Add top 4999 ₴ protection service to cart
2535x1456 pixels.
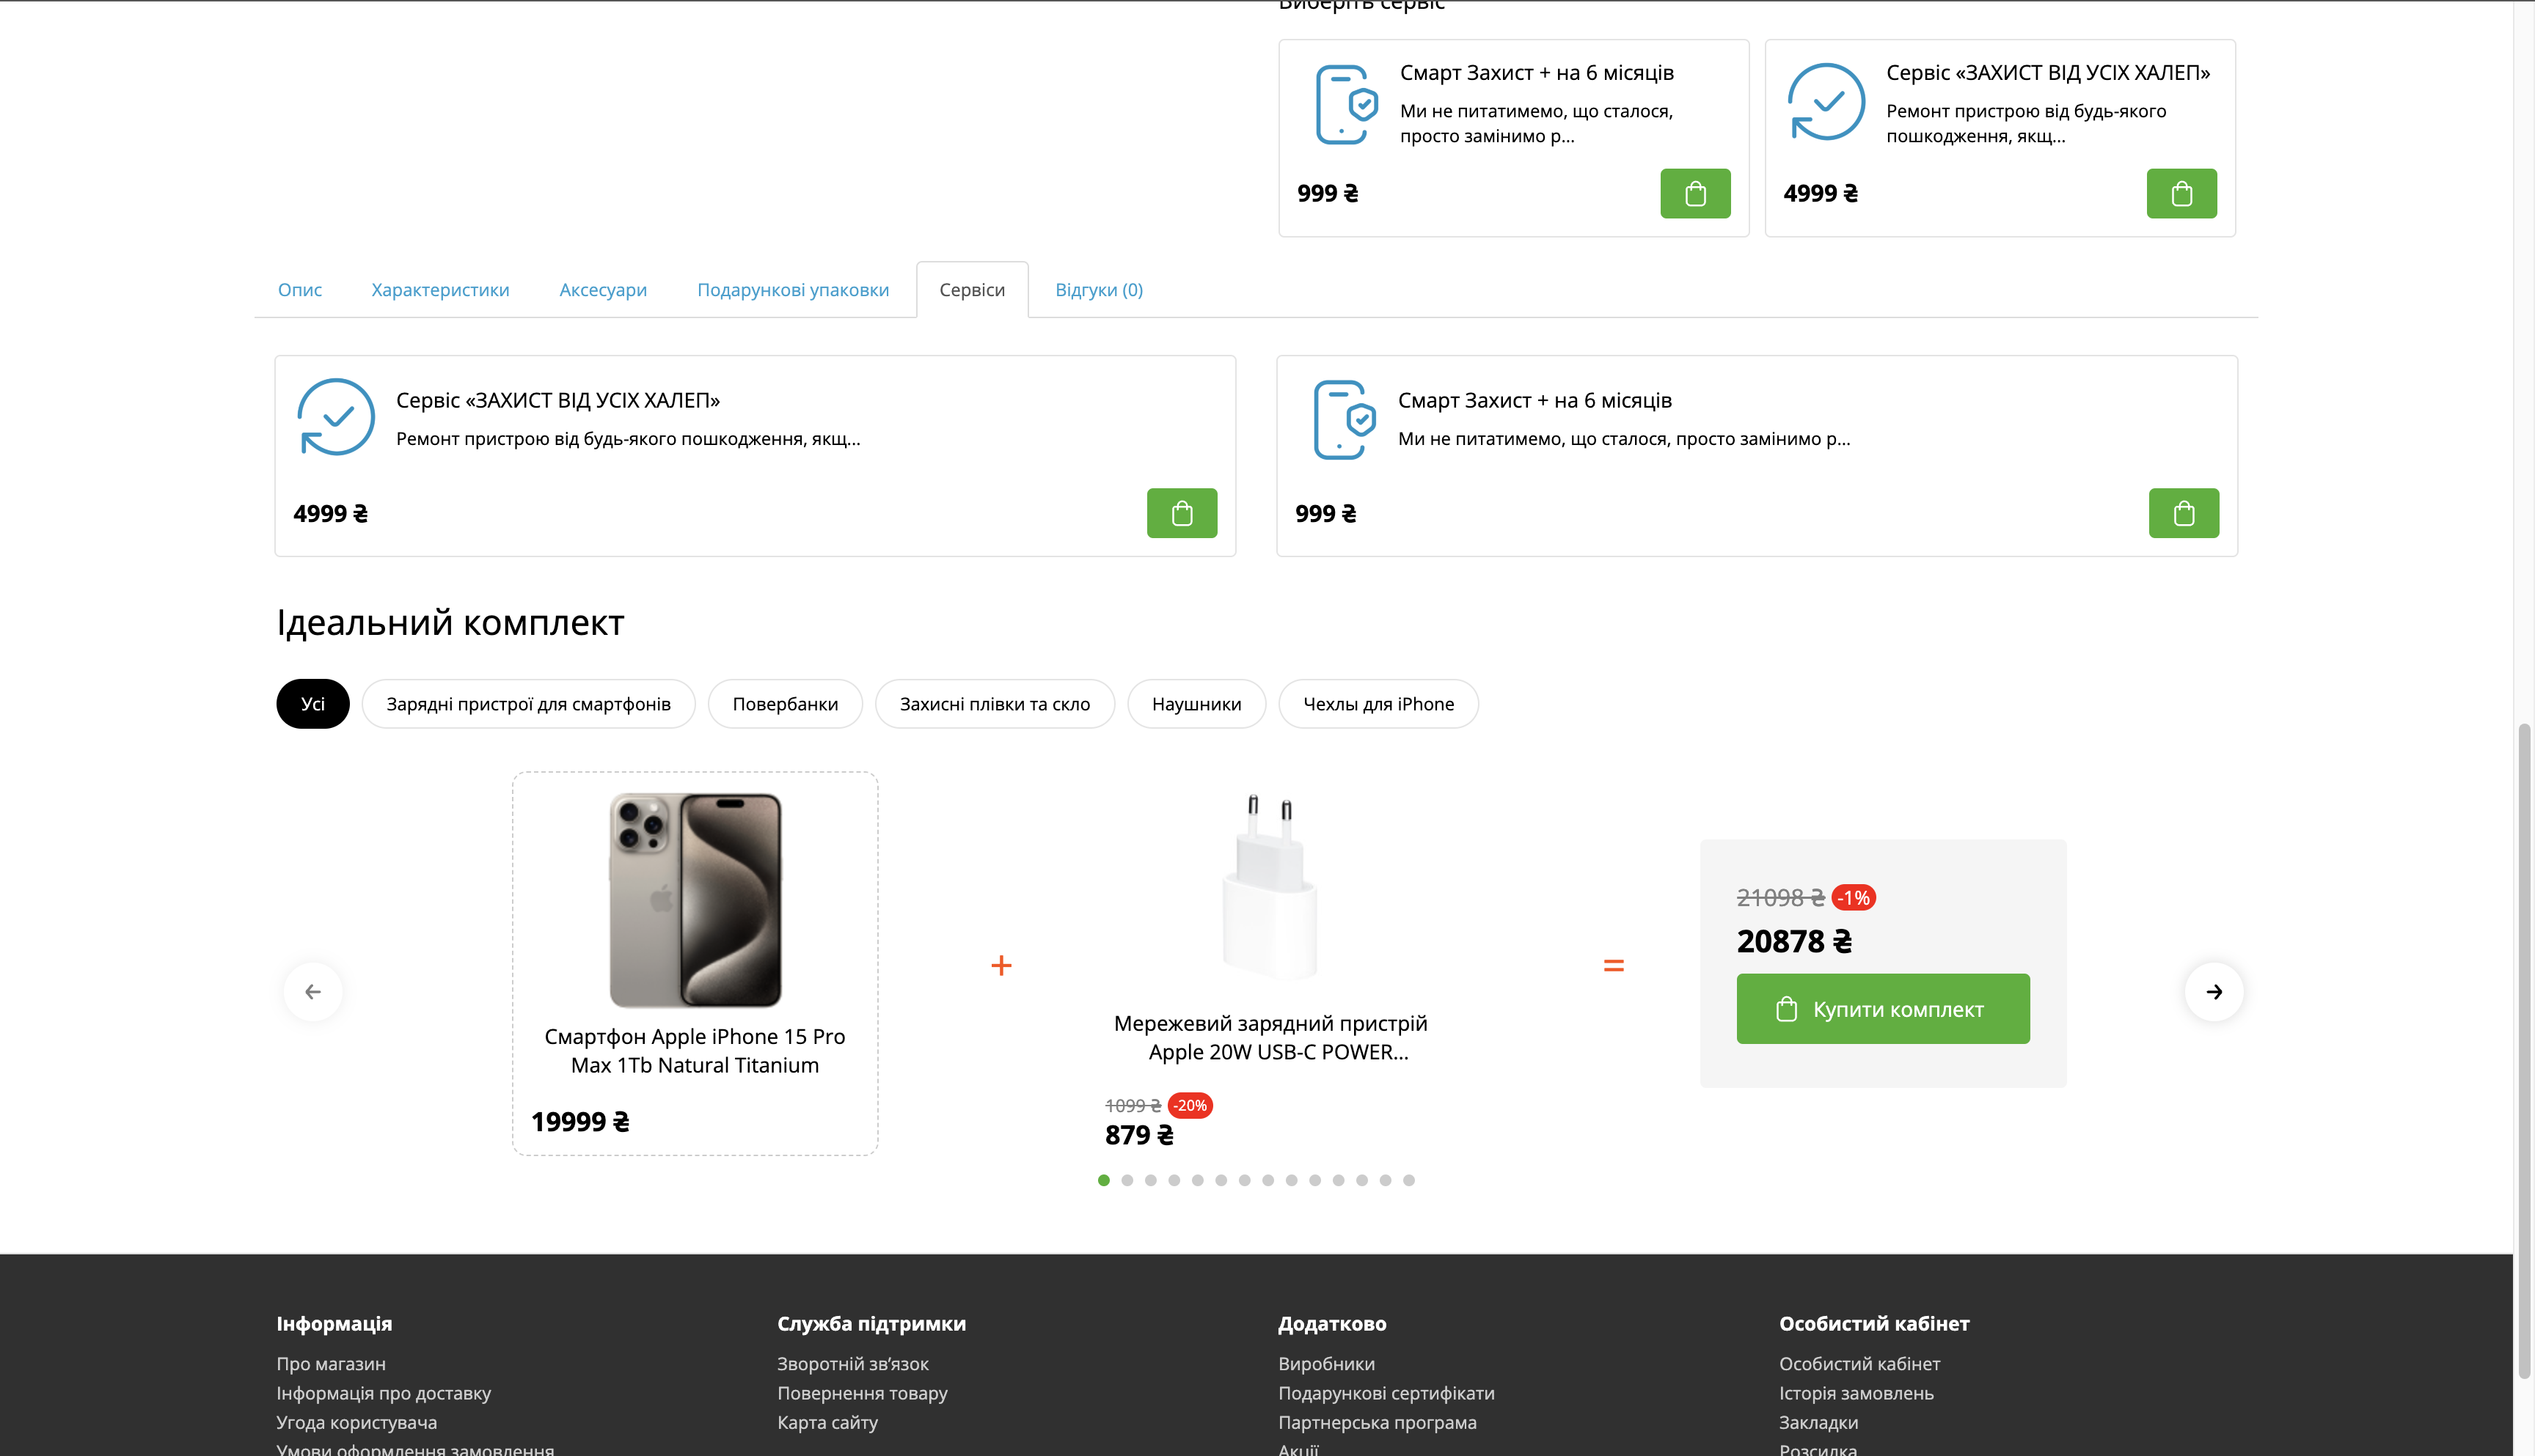pos(2181,193)
